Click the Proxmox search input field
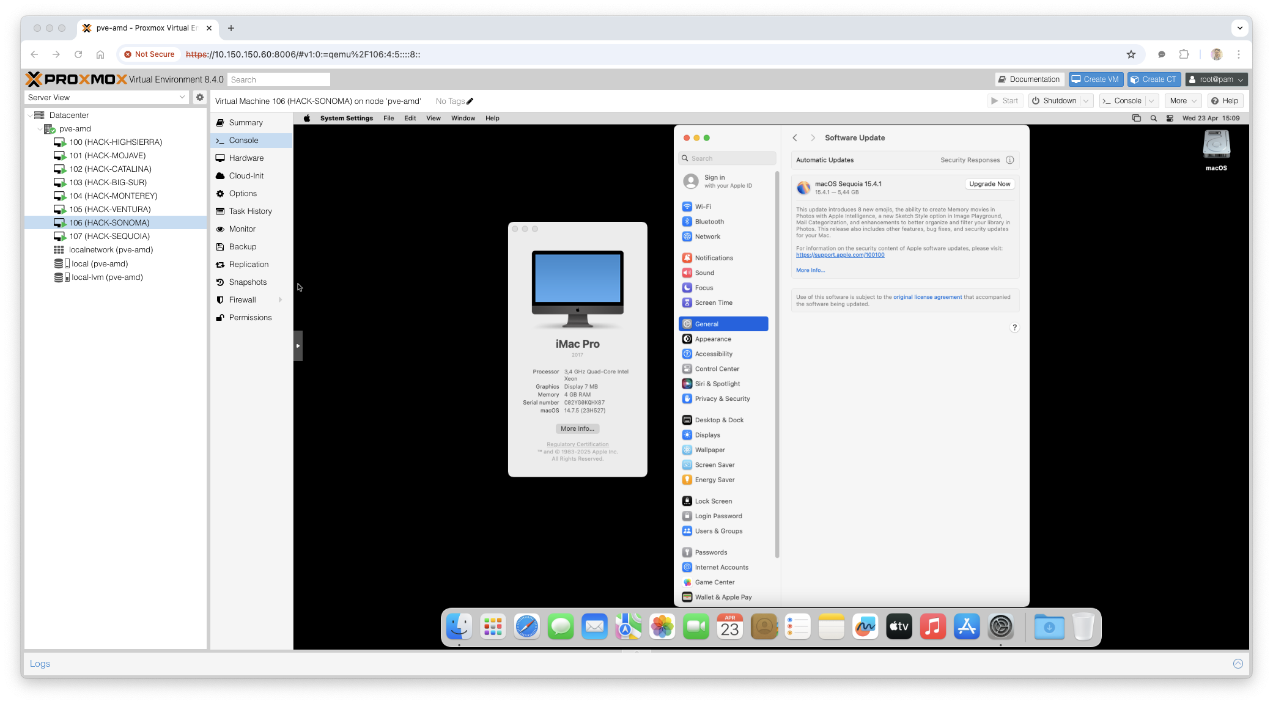1273x704 pixels. (279, 79)
